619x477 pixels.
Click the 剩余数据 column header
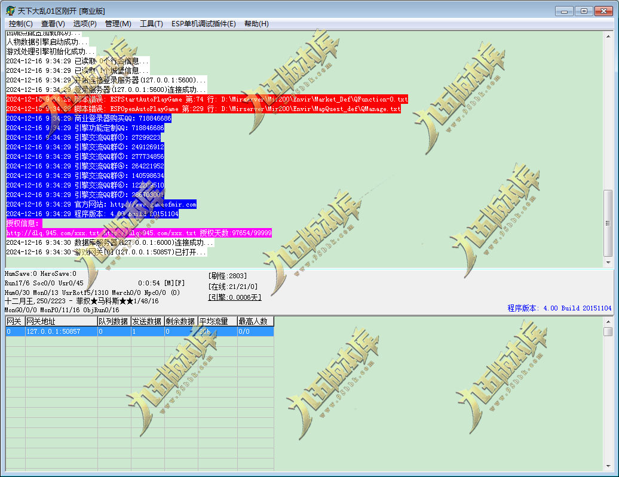pyautogui.click(x=181, y=321)
